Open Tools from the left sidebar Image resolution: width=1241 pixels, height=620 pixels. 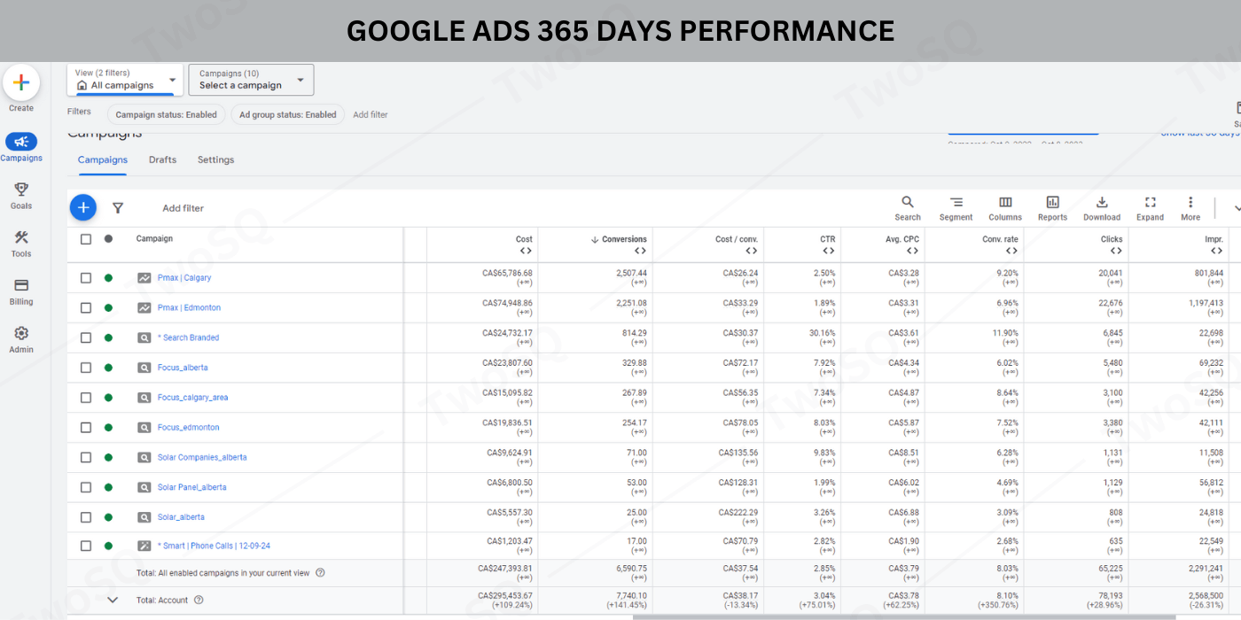(x=21, y=243)
